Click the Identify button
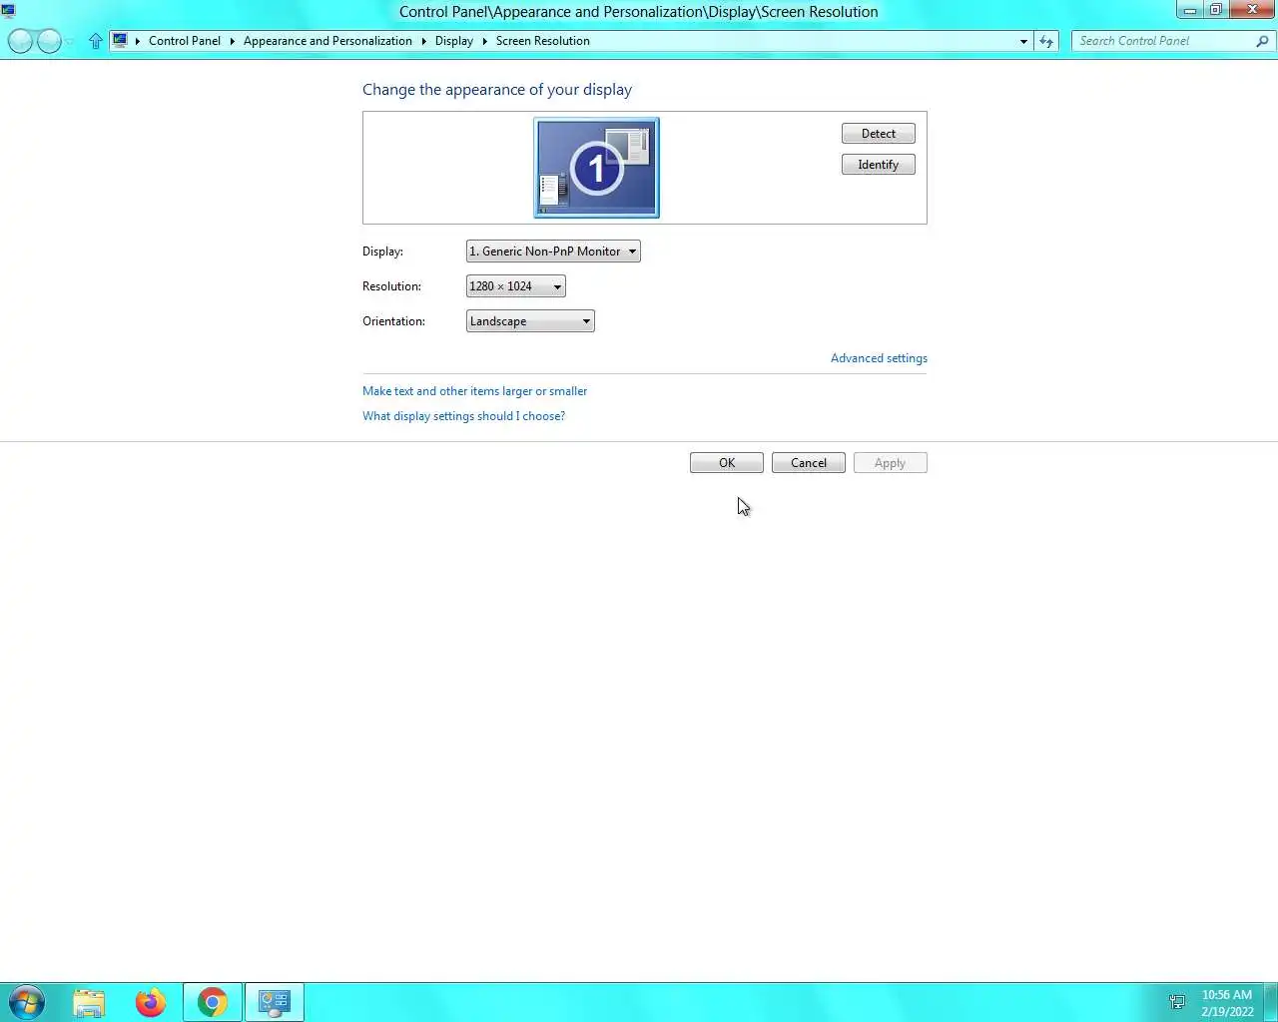The width and height of the screenshot is (1278, 1022). (879, 165)
